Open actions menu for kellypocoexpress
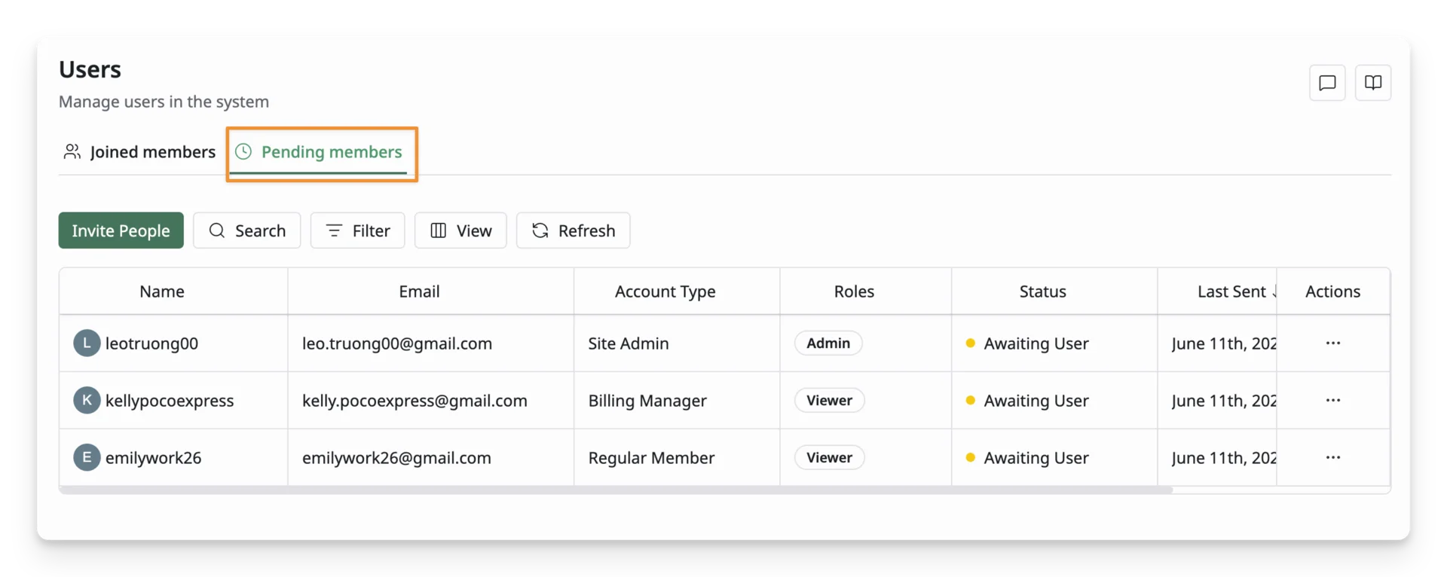 [1333, 401]
